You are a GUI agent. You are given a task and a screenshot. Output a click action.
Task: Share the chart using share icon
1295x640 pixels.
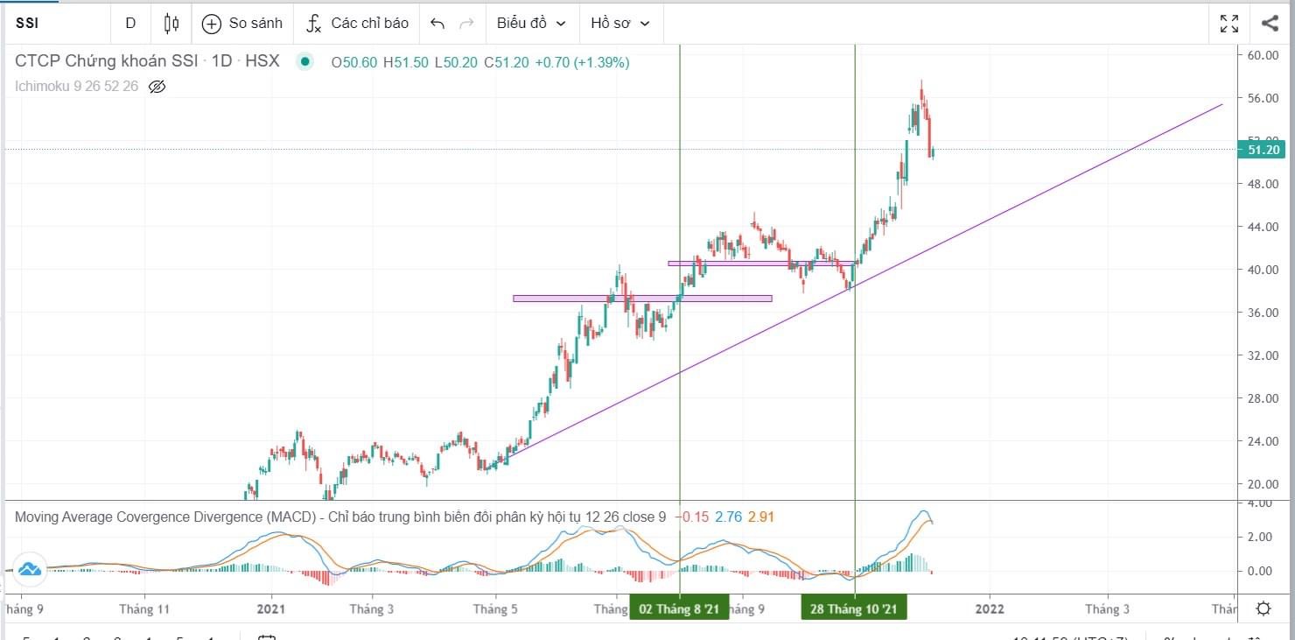coord(1270,24)
